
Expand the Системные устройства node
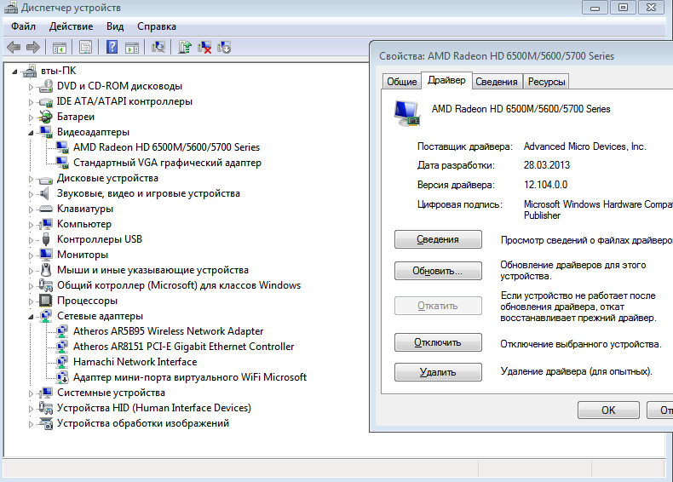click(x=31, y=393)
